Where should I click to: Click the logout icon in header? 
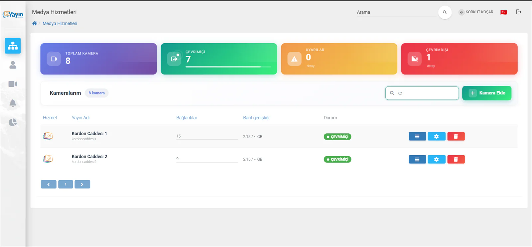pos(518,12)
